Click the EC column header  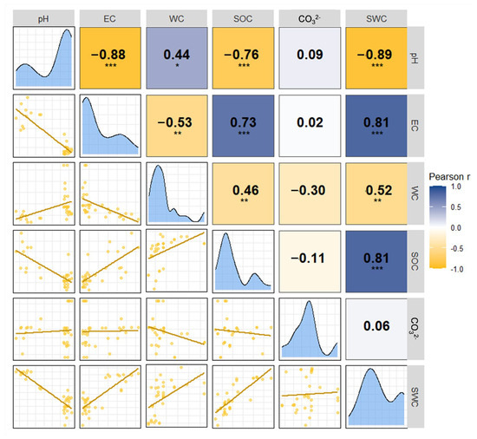pos(110,18)
